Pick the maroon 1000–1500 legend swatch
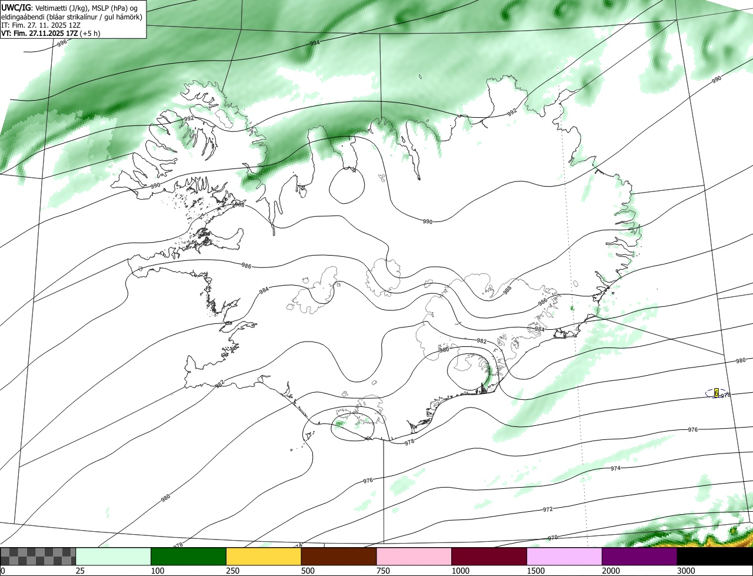 [489, 557]
